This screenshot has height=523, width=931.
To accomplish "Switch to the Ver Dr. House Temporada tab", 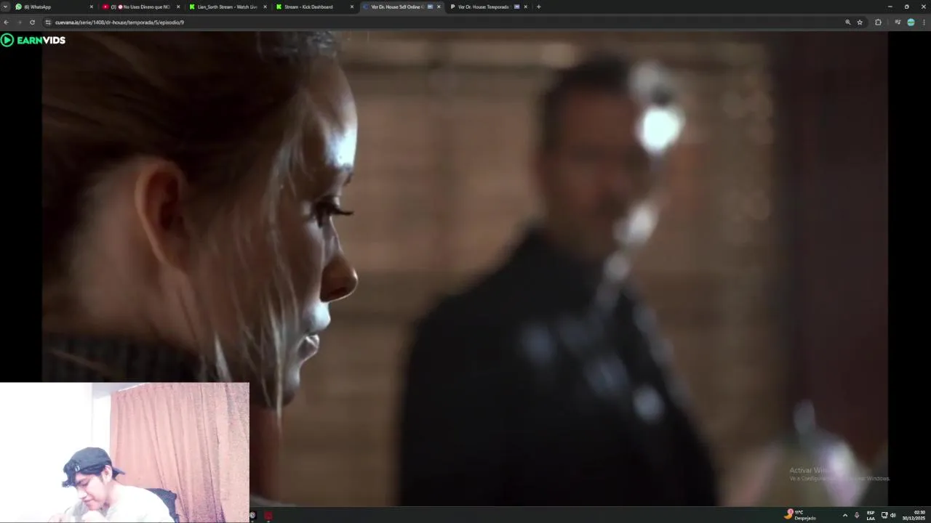I will point(489,7).
